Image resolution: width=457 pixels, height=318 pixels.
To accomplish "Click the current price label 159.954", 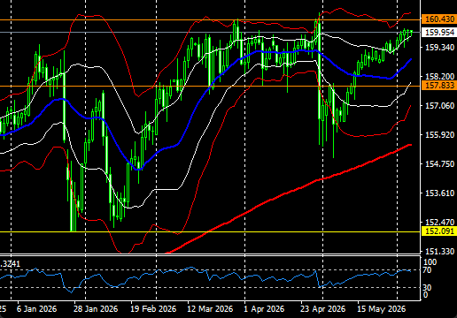I will [x=439, y=33].
